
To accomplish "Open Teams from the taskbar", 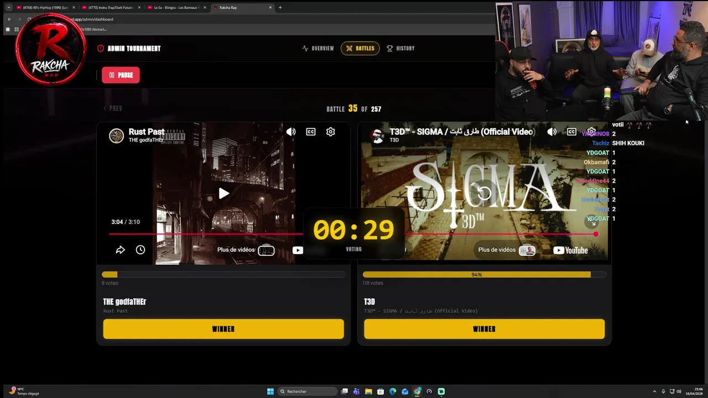I will click(x=356, y=391).
